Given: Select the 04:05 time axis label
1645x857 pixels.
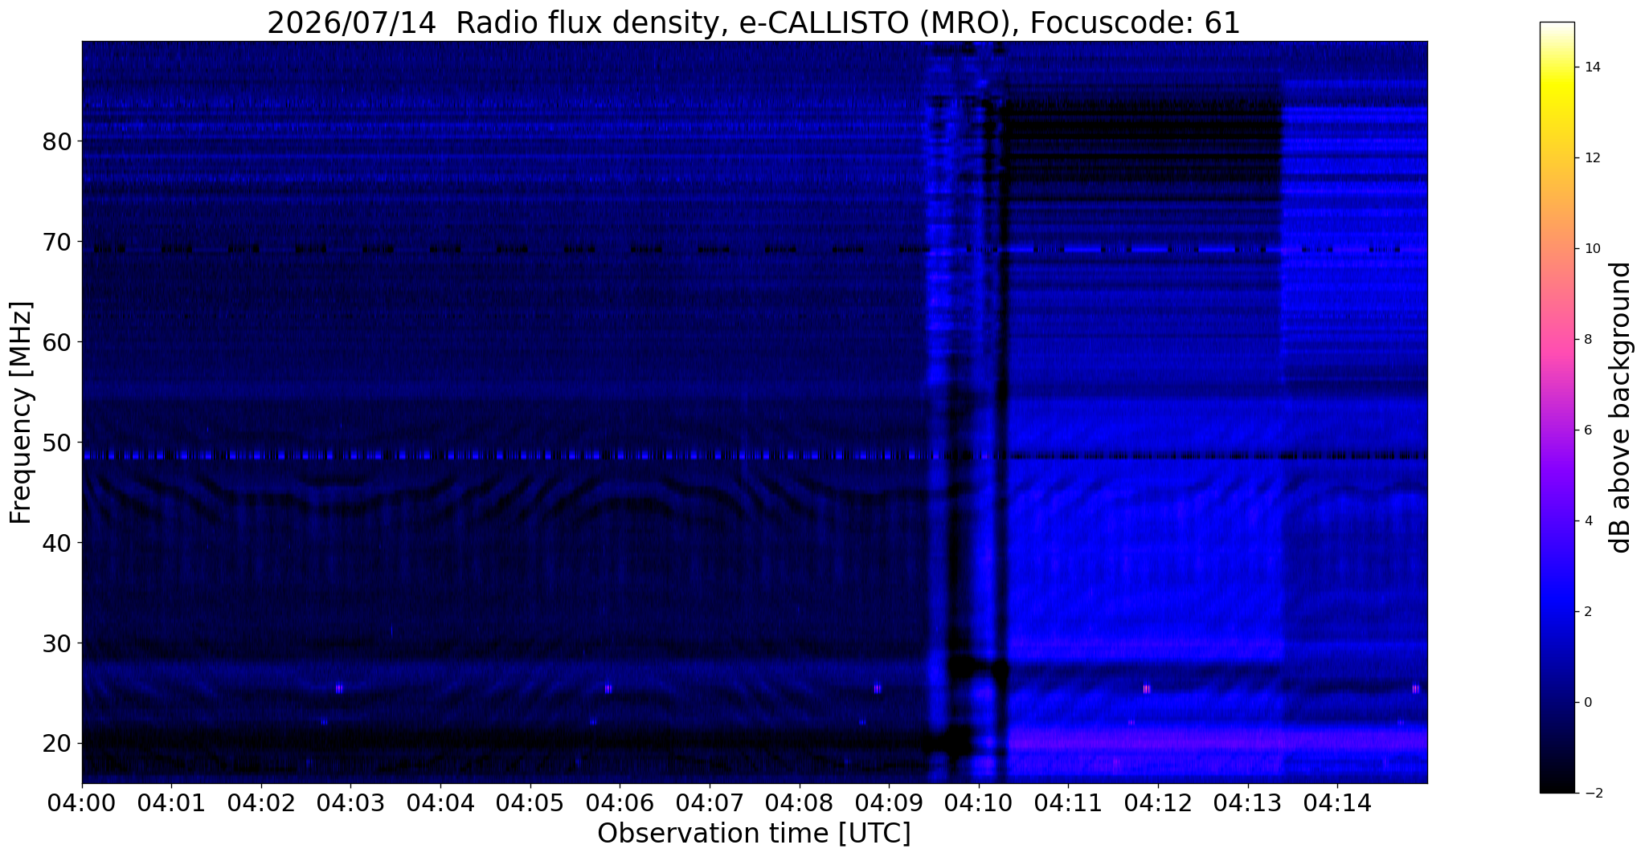Looking at the screenshot, I should pos(530,802).
